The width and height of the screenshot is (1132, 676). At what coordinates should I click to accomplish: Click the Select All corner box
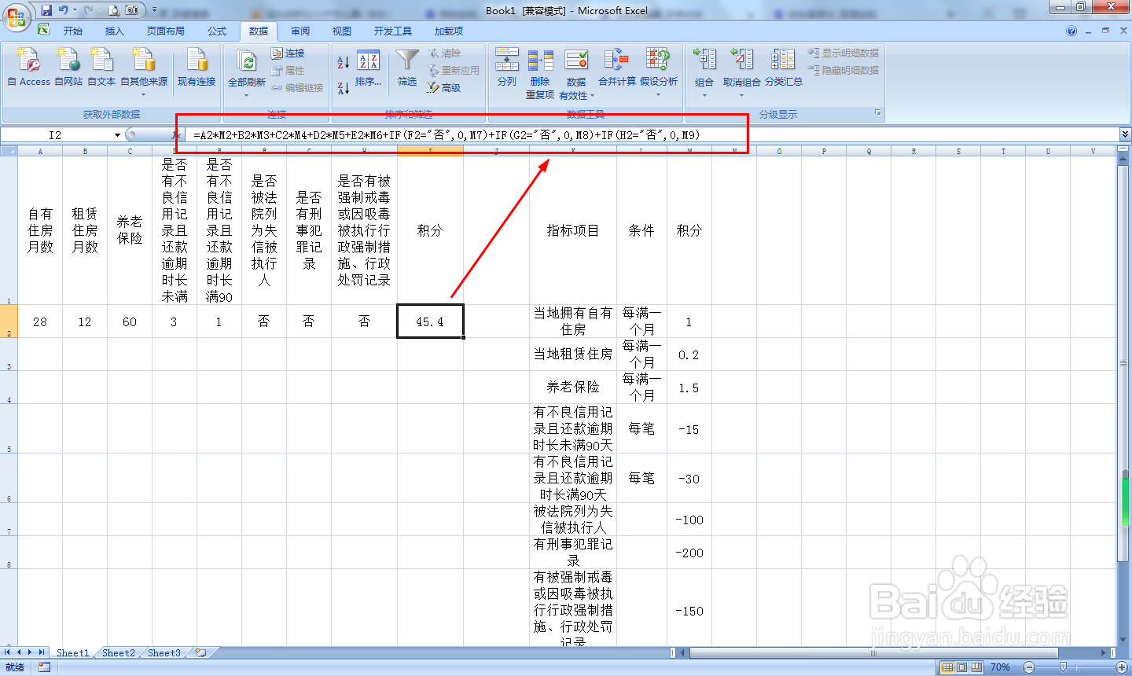(9, 151)
